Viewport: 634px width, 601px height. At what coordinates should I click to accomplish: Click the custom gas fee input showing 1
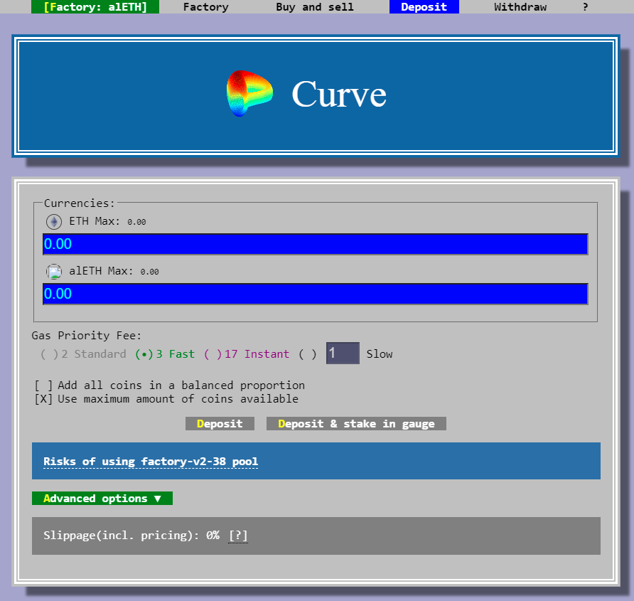pyautogui.click(x=343, y=353)
